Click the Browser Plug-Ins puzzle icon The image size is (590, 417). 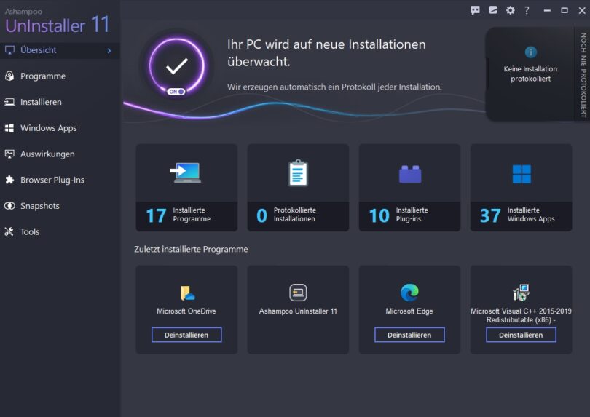click(x=9, y=180)
